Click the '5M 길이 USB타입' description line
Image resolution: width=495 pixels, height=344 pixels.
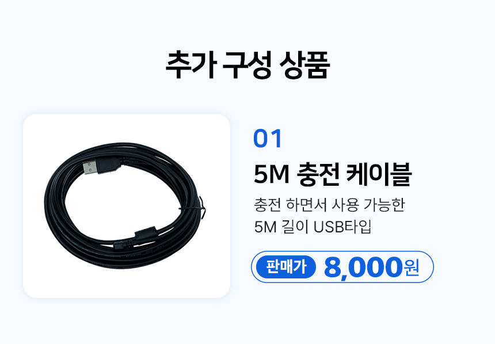[313, 227]
